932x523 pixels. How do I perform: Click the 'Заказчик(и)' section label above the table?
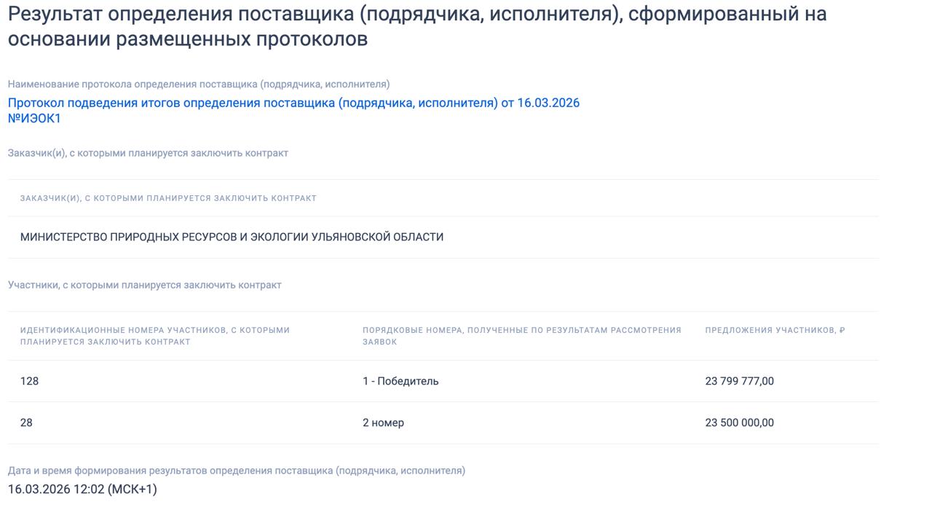[x=148, y=153]
